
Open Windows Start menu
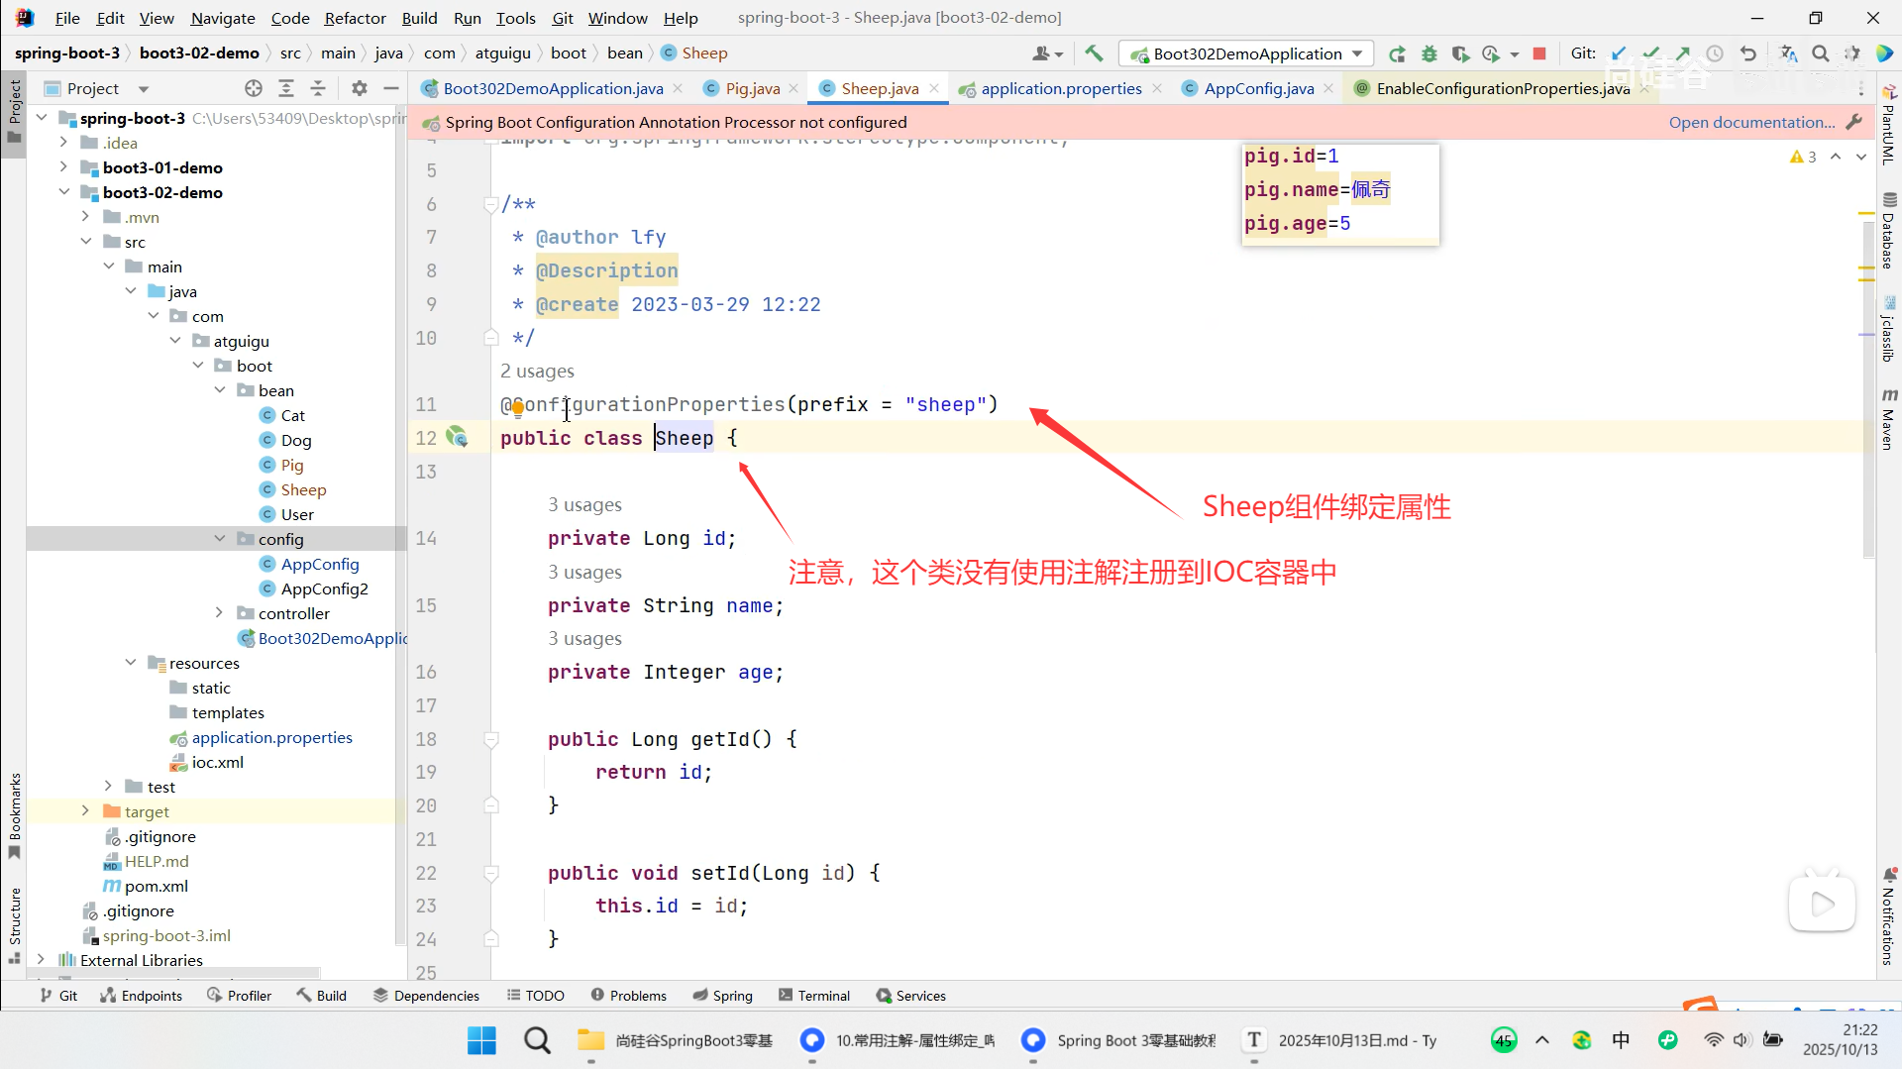coord(481,1040)
